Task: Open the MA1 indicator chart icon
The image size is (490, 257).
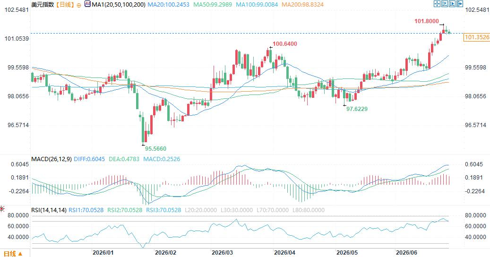Action: coord(87,4)
